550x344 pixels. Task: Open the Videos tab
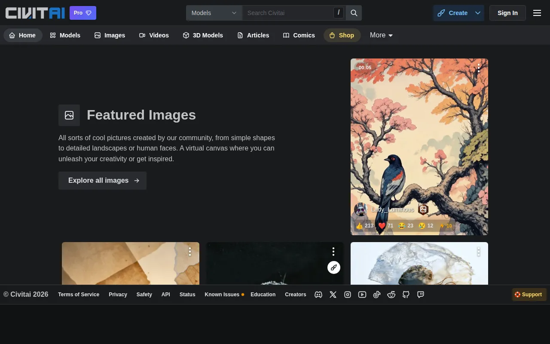[154, 35]
